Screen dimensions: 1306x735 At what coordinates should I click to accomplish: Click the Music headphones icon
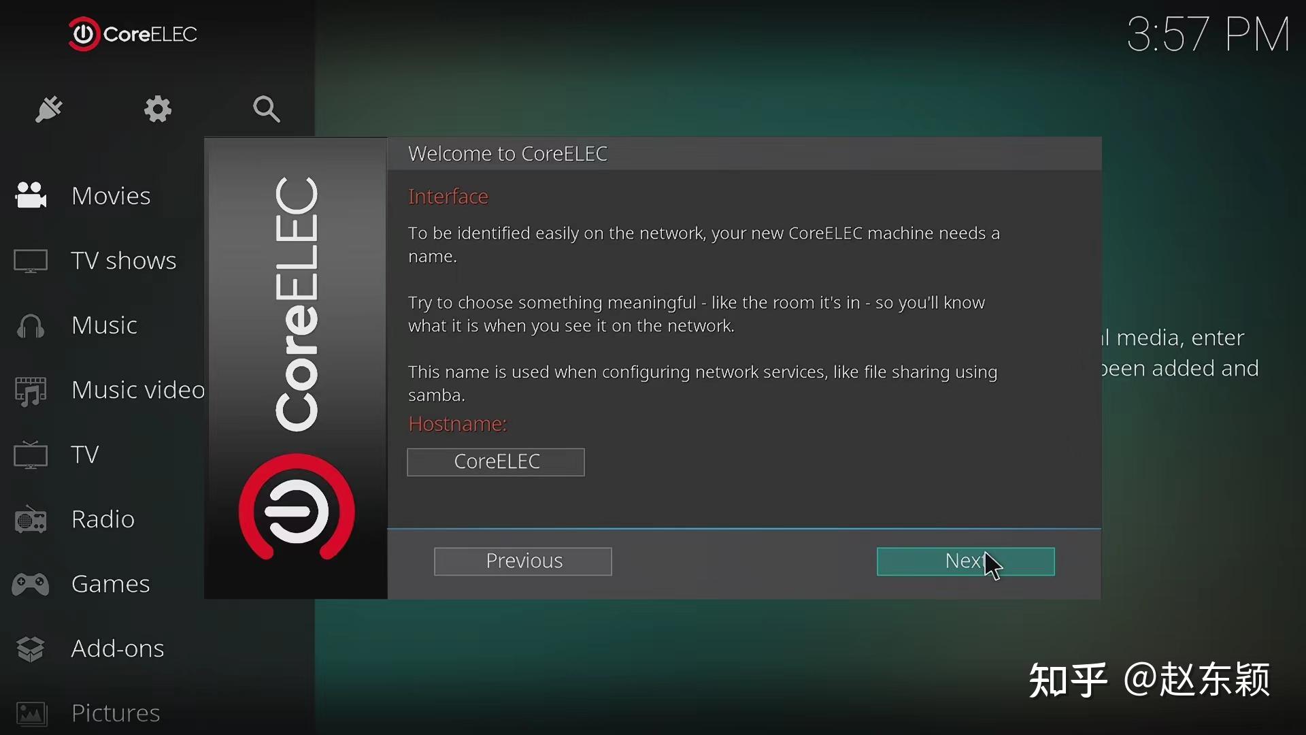31,326
